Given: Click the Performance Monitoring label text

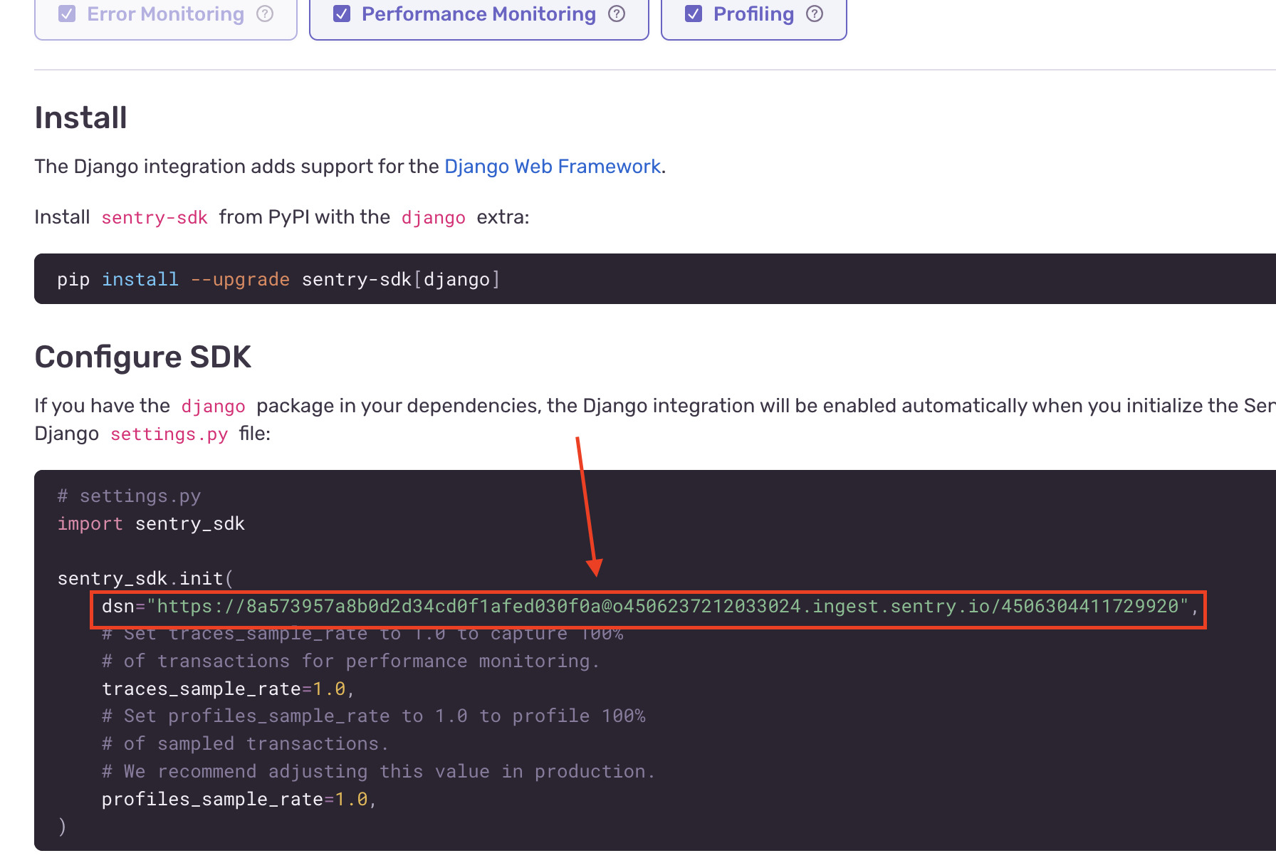Looking at the screenshot, I should (478, 14).
